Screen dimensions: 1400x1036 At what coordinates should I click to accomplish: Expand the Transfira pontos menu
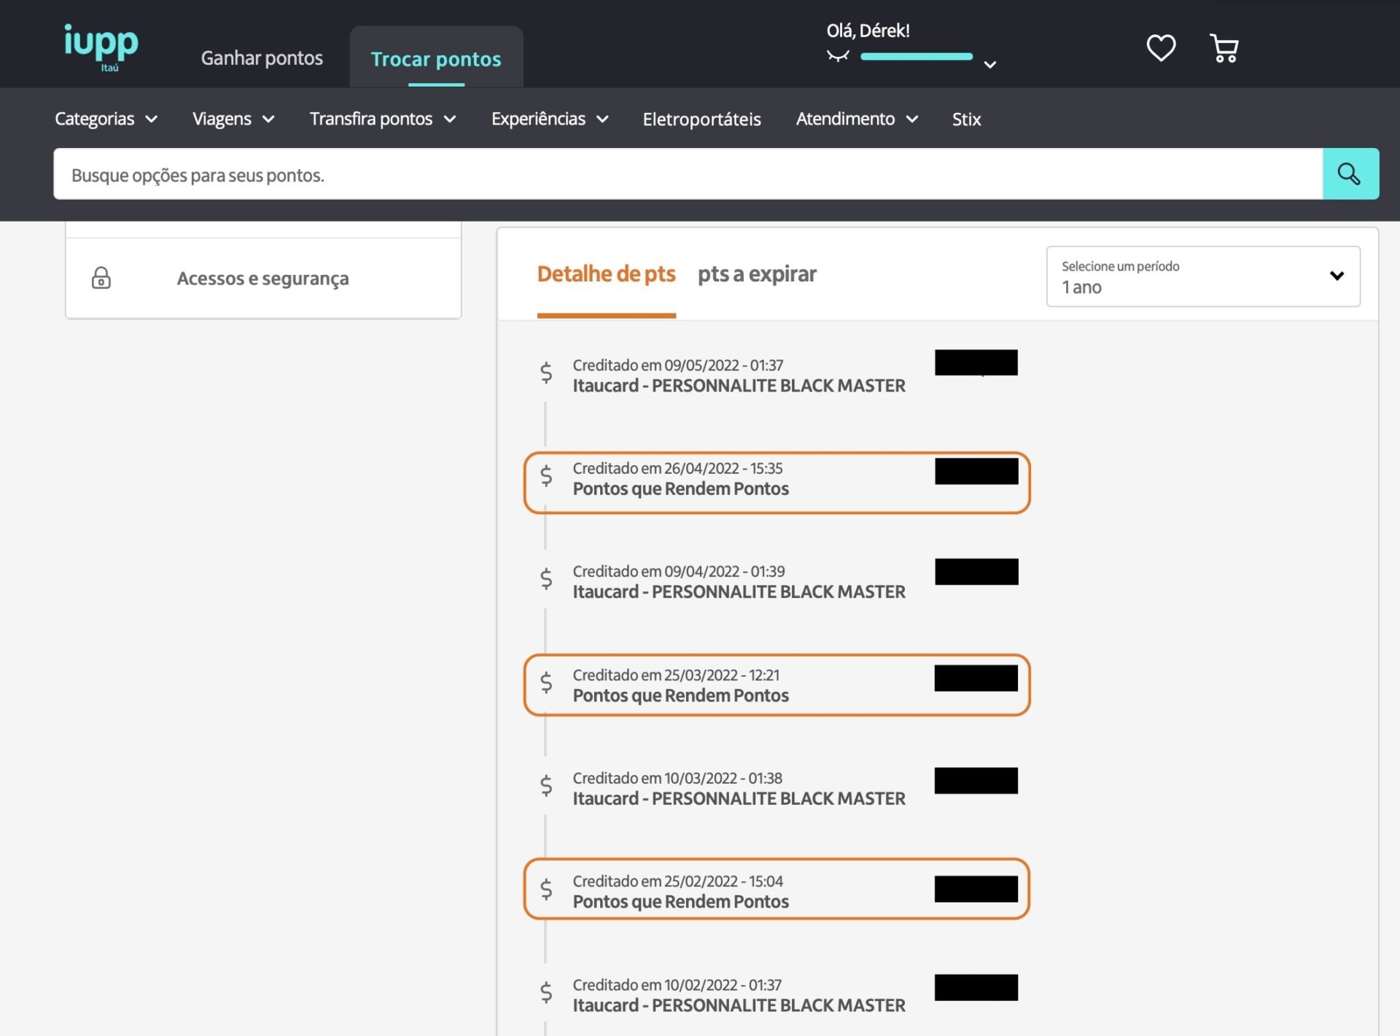383,119
